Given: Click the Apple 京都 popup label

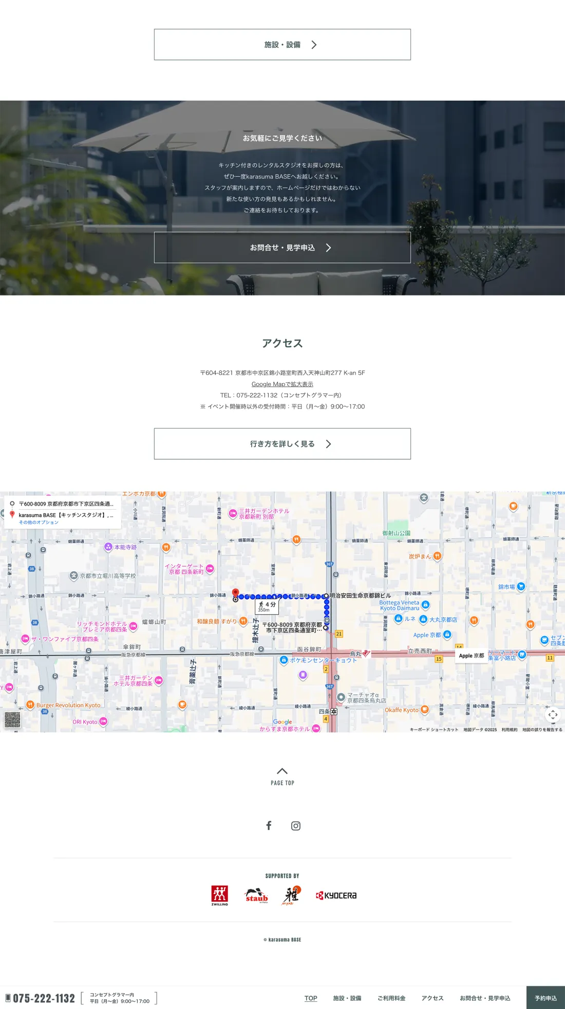Looking at the screenshot, I should click(x=472, y=656).
